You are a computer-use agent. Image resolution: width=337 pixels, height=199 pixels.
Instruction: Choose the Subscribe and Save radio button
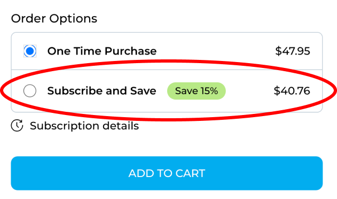pyautogui.click(x=30, y=90)
